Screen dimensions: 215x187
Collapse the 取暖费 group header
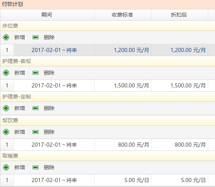coord(107,156)
